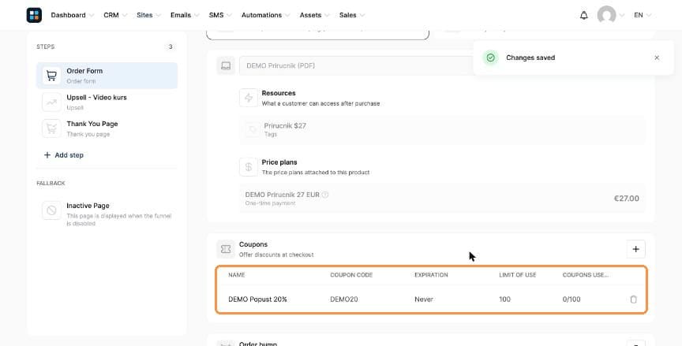Click the 0/100 coupons used value

[571, 299]
